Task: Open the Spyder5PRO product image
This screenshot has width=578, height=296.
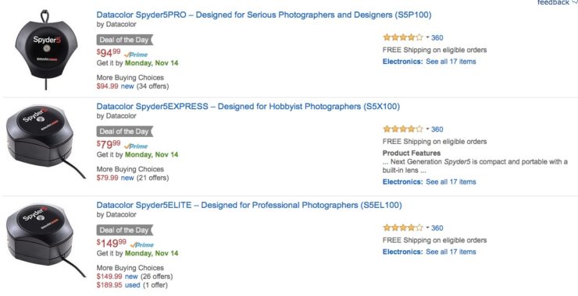Action: click(x=46, y=50)
